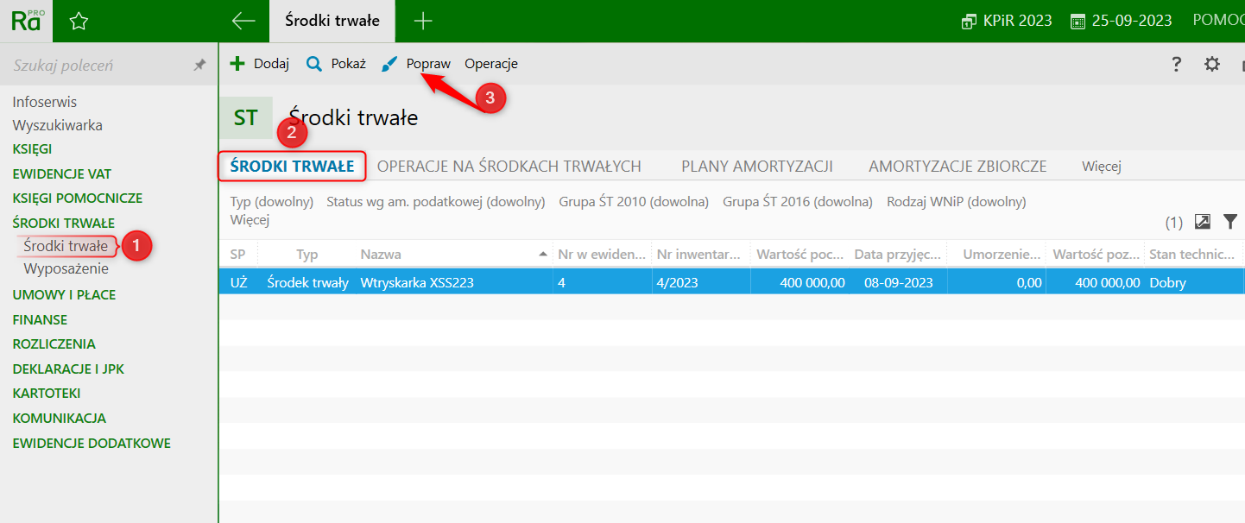Collapse ŚRODKI TRWAŁE section
Viewport: 1245px width, 523px height.
pyautogui.click(x=63, y=223)
